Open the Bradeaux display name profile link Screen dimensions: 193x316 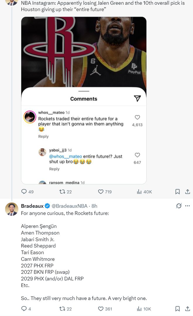32,206
